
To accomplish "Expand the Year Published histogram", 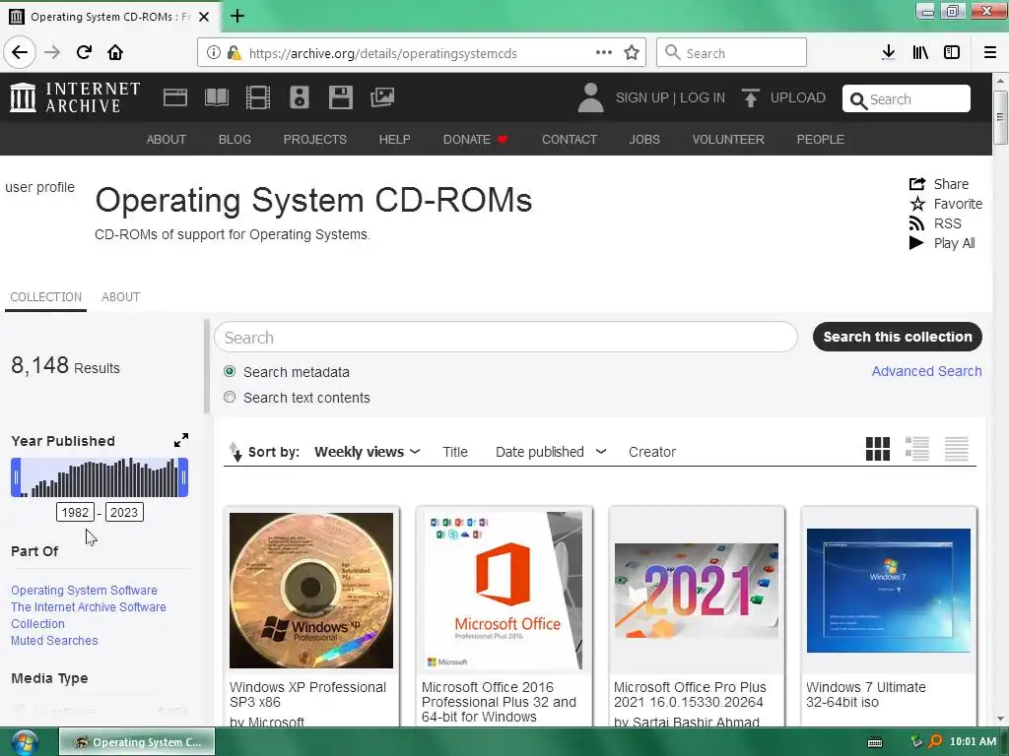I will (x=181, y=440).
